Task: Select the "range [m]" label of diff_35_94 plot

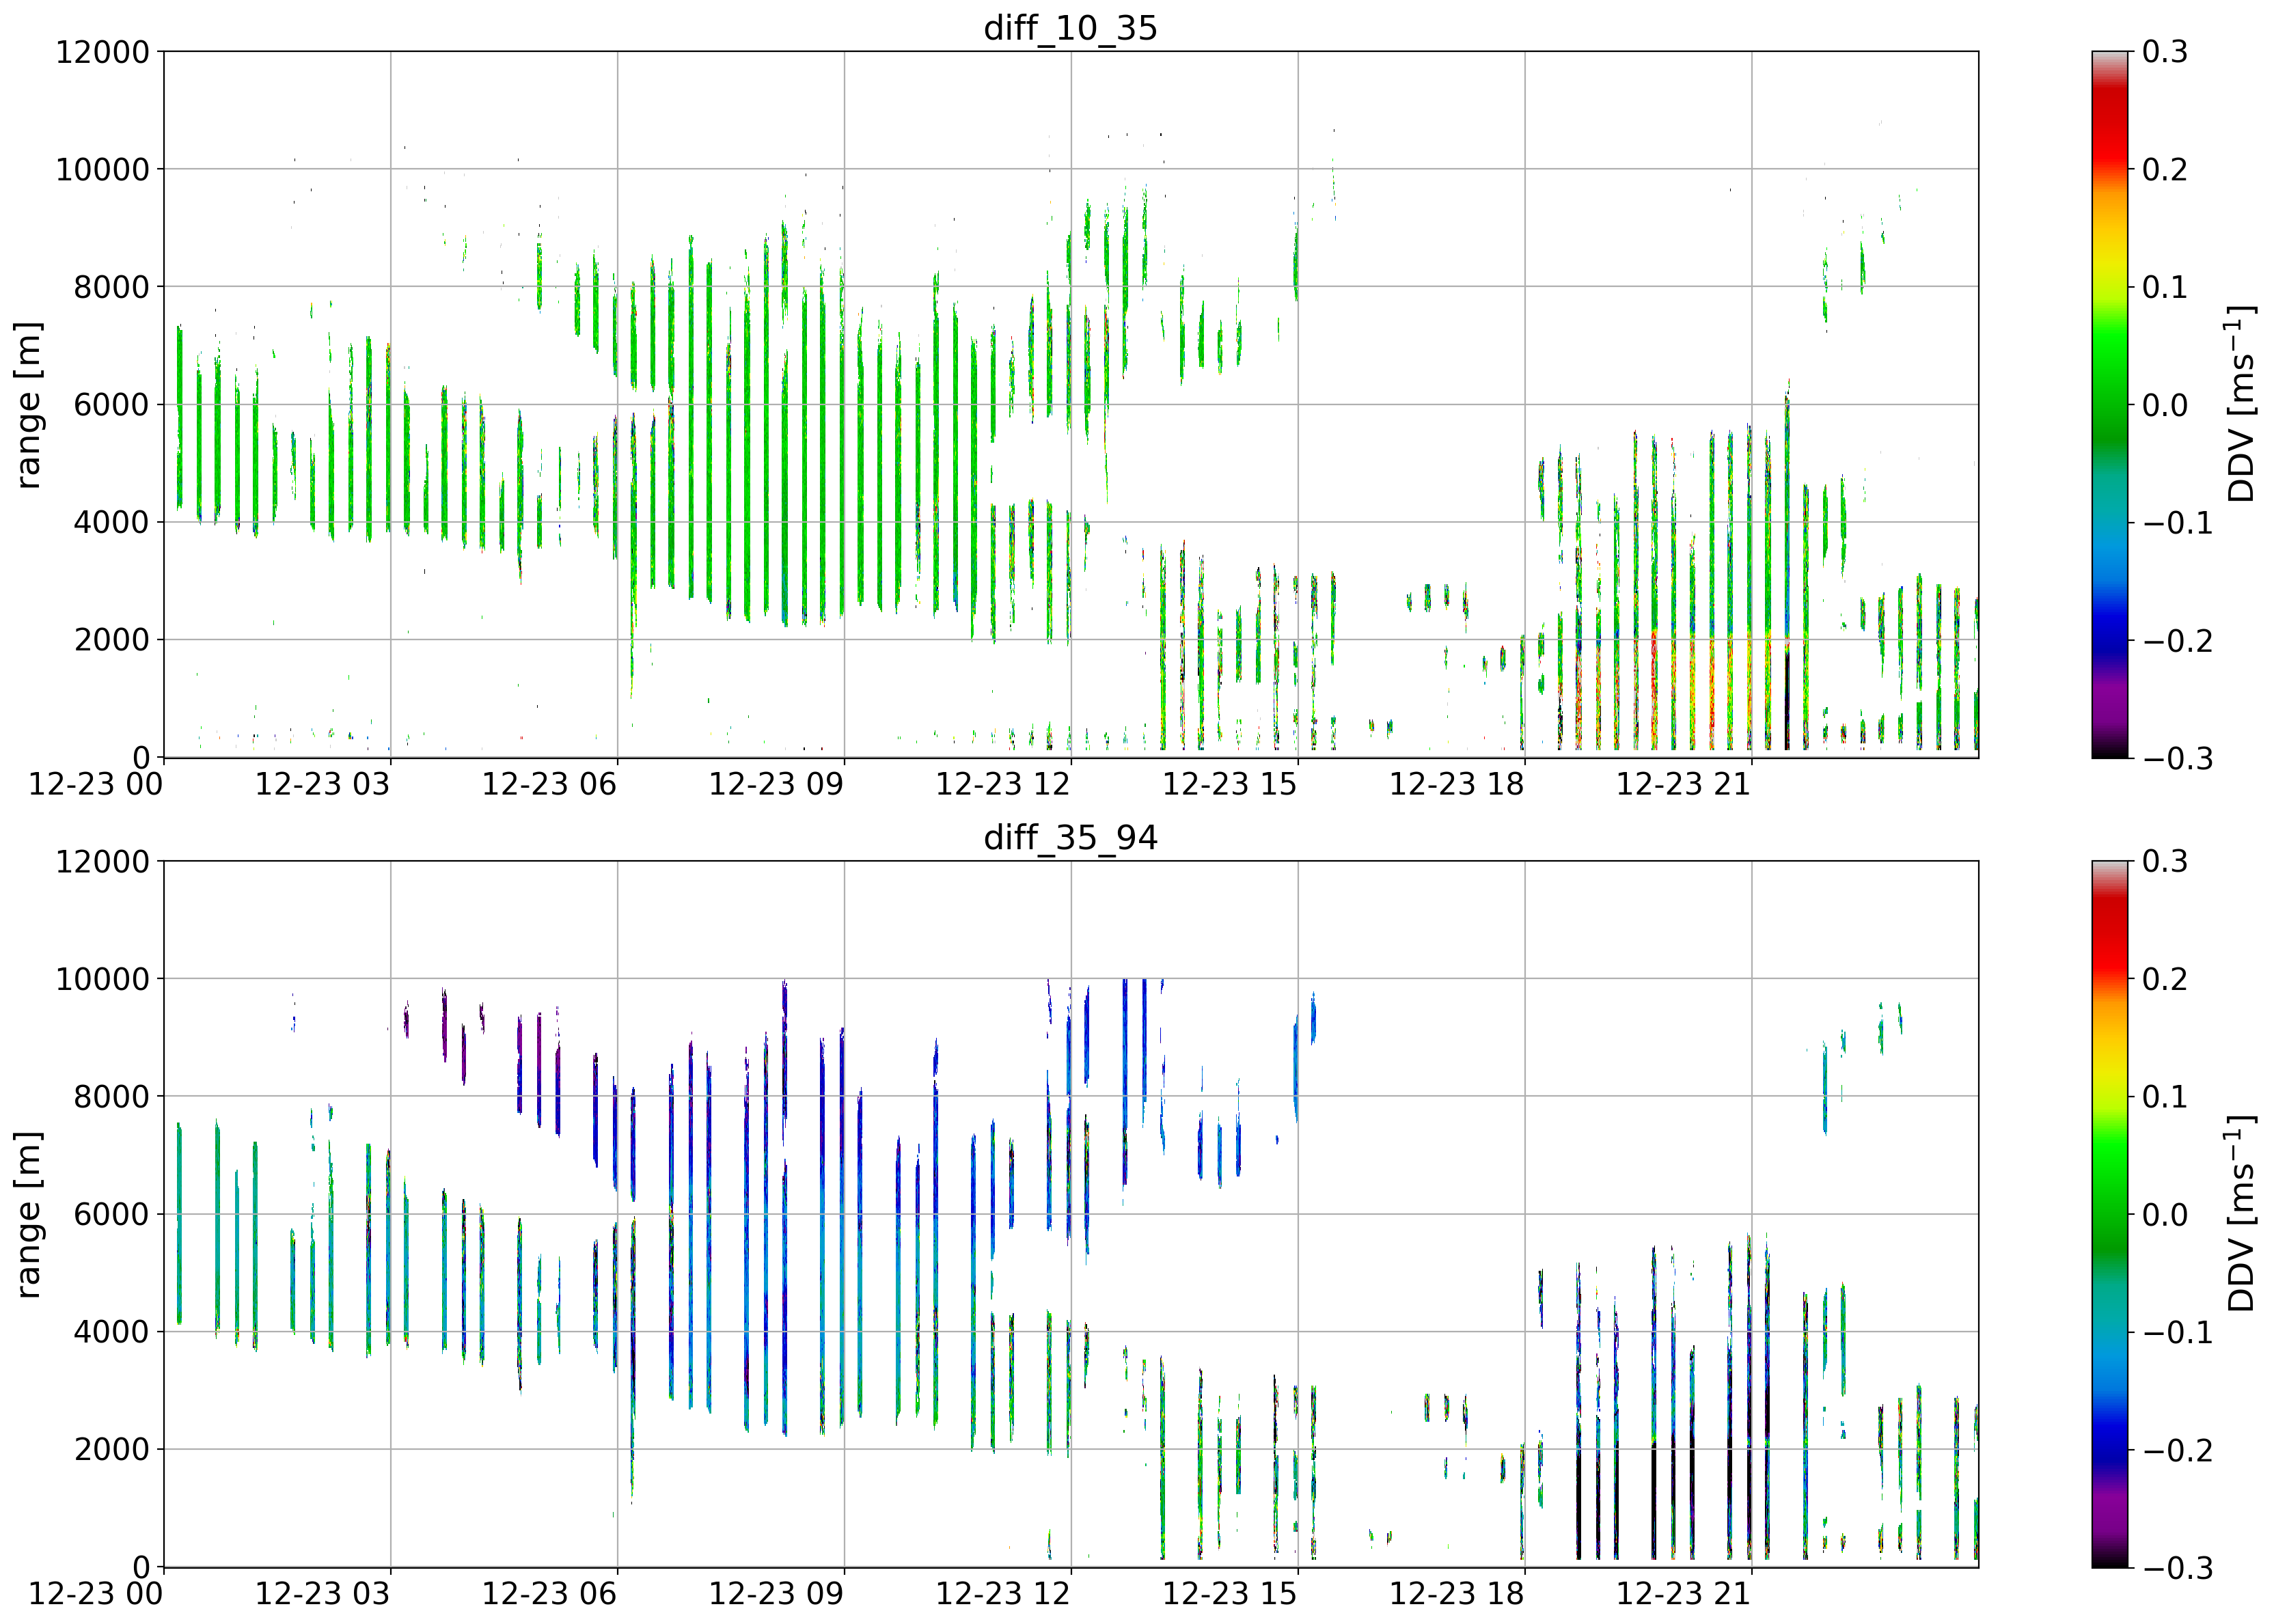Action: point(28,1215)
